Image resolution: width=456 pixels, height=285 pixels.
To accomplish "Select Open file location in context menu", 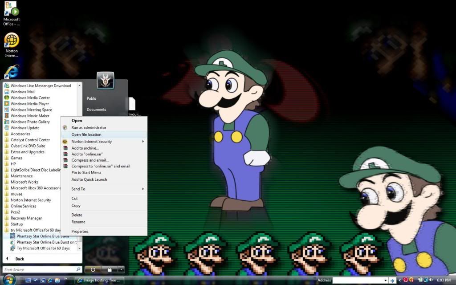I will [x=86, y=134].
